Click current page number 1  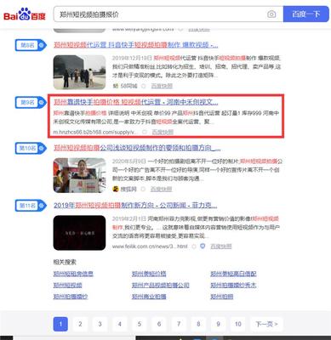(x=60, y=324)
